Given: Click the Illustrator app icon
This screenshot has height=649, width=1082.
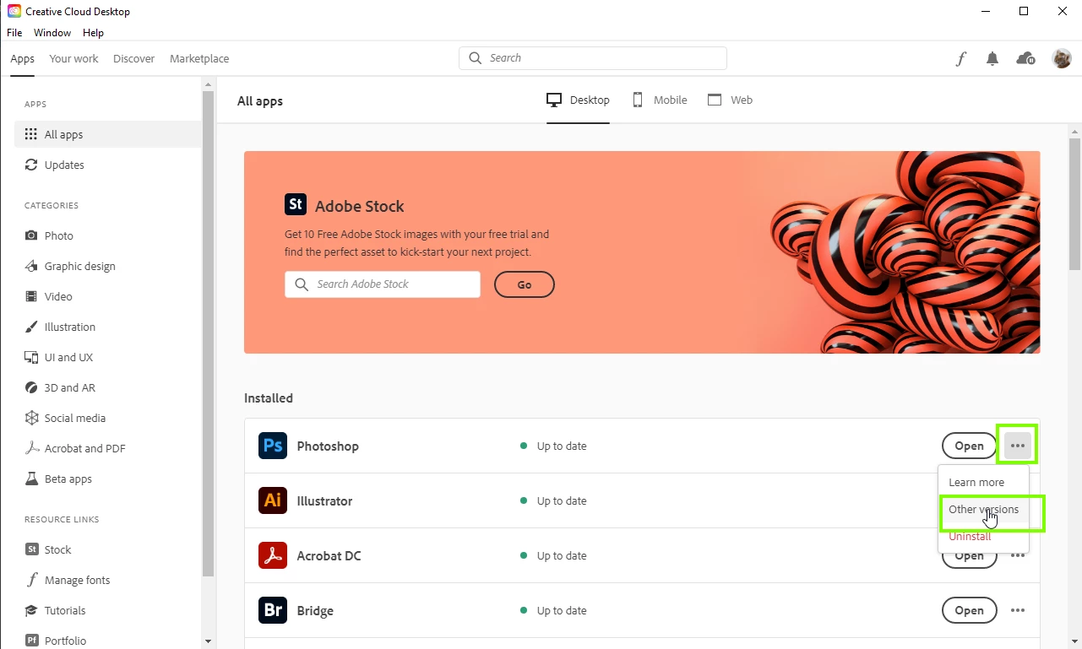Looking at the screenshot, I should [x=273, y=500].
